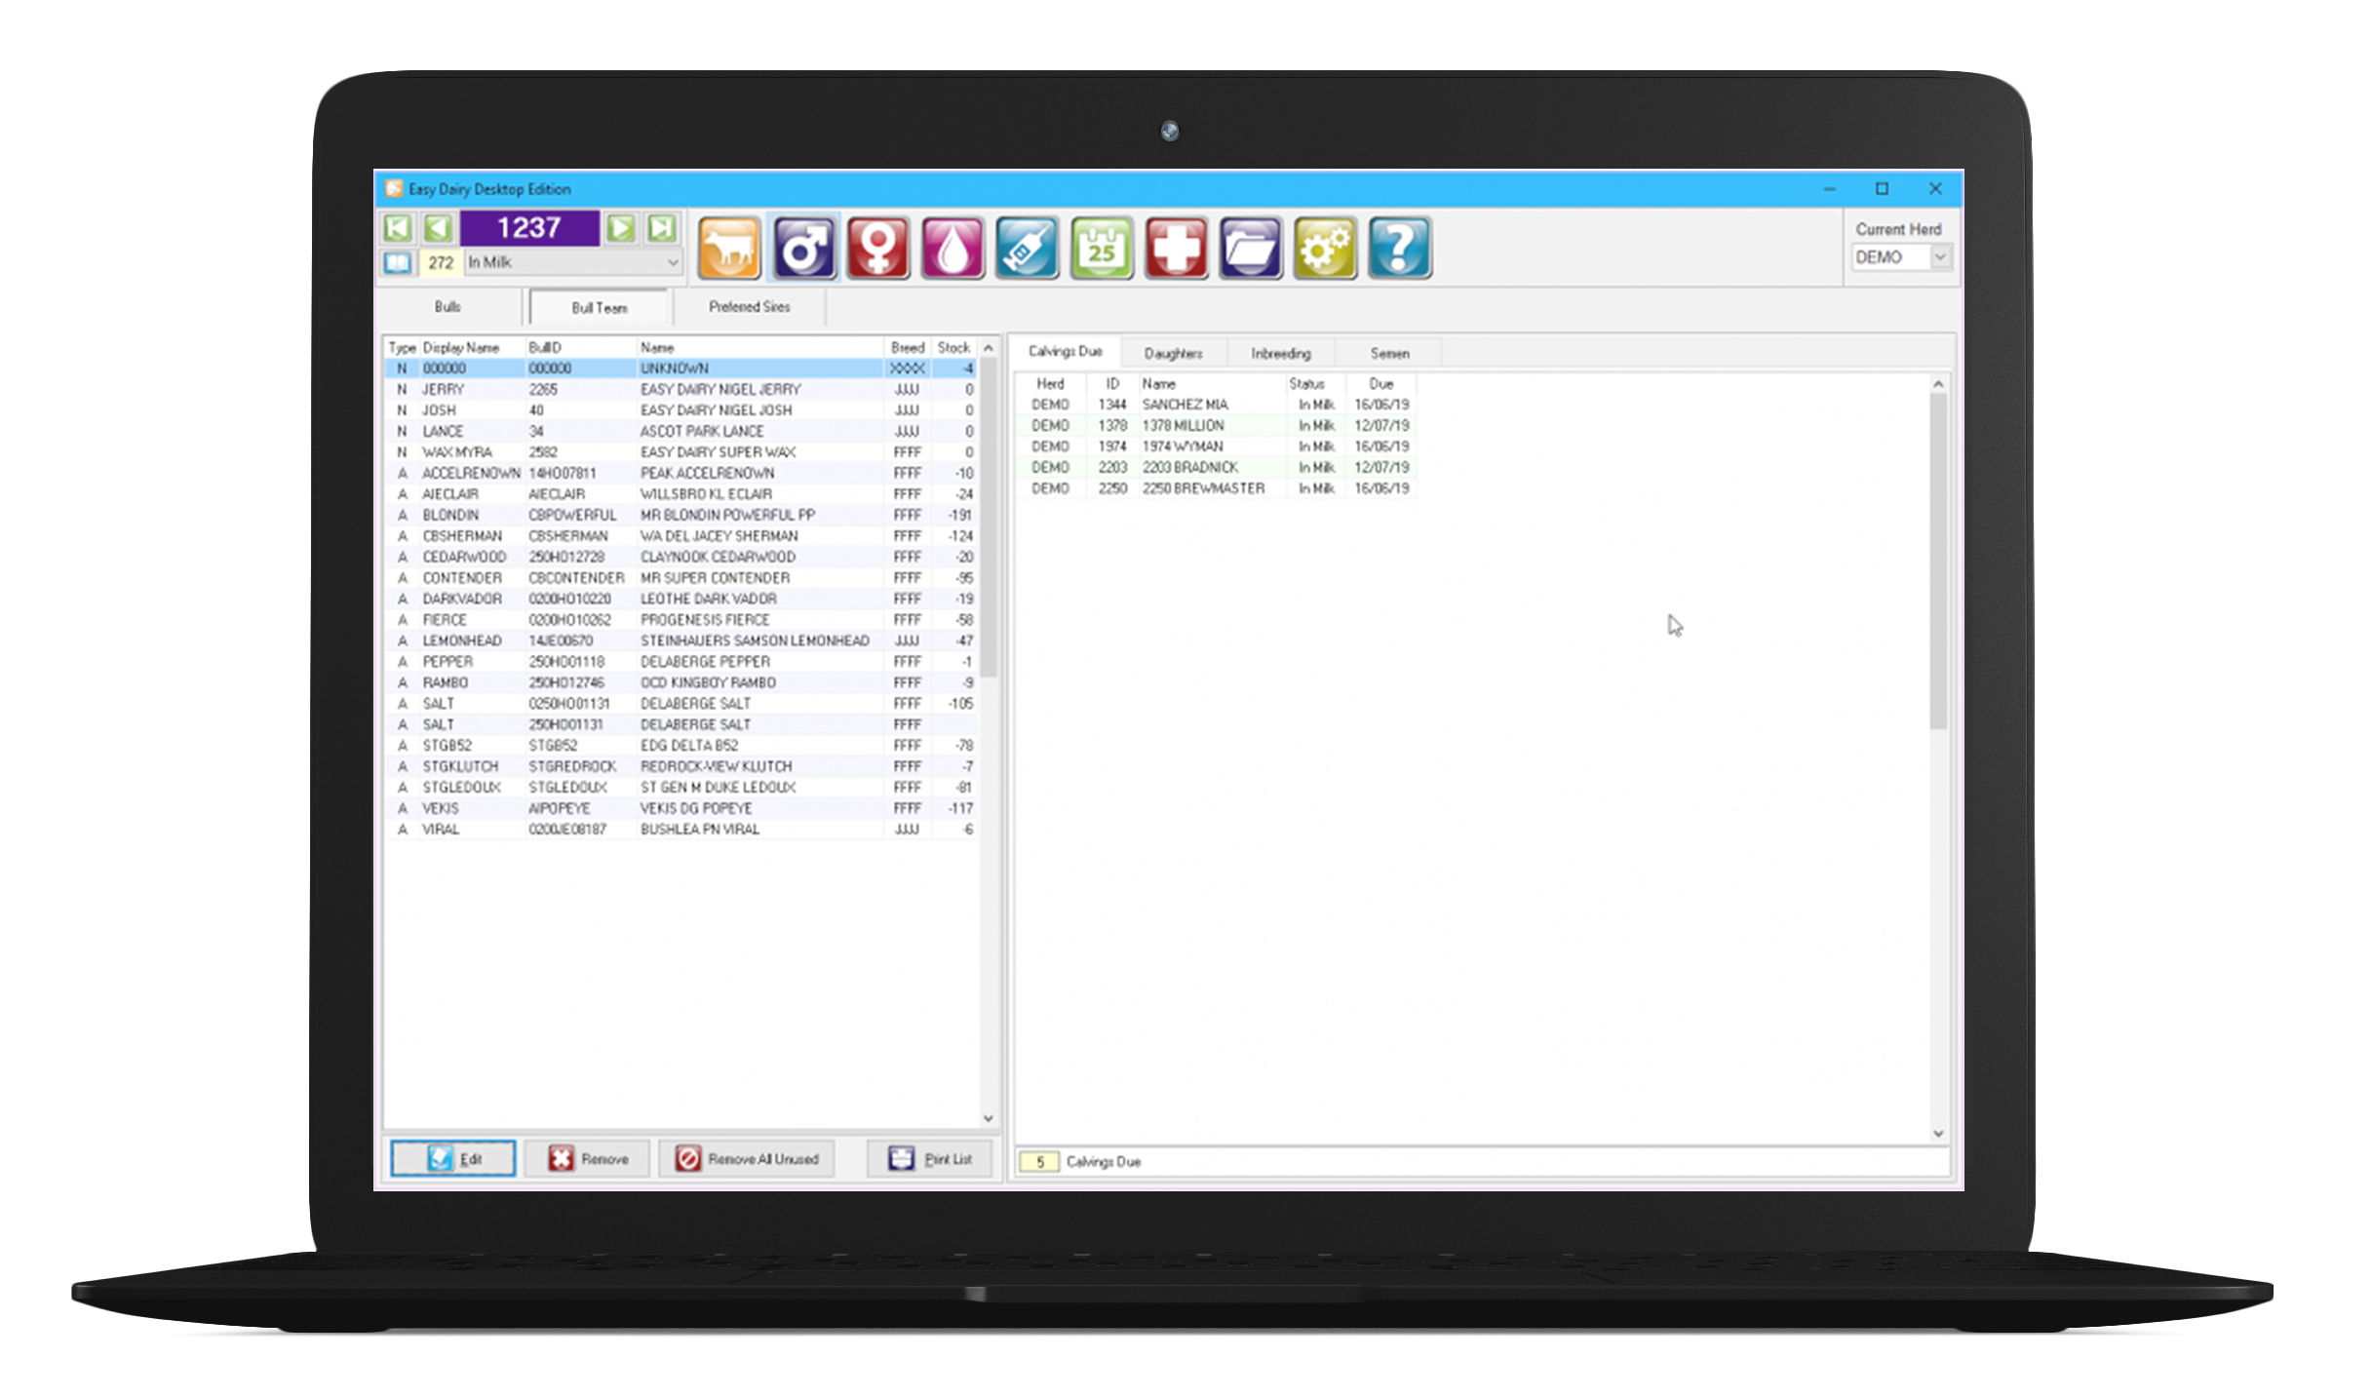Switch to the Preferred Sires tab
Image resolution: width=2372 pixels, height=1397 pixels.
click(750, 307)
